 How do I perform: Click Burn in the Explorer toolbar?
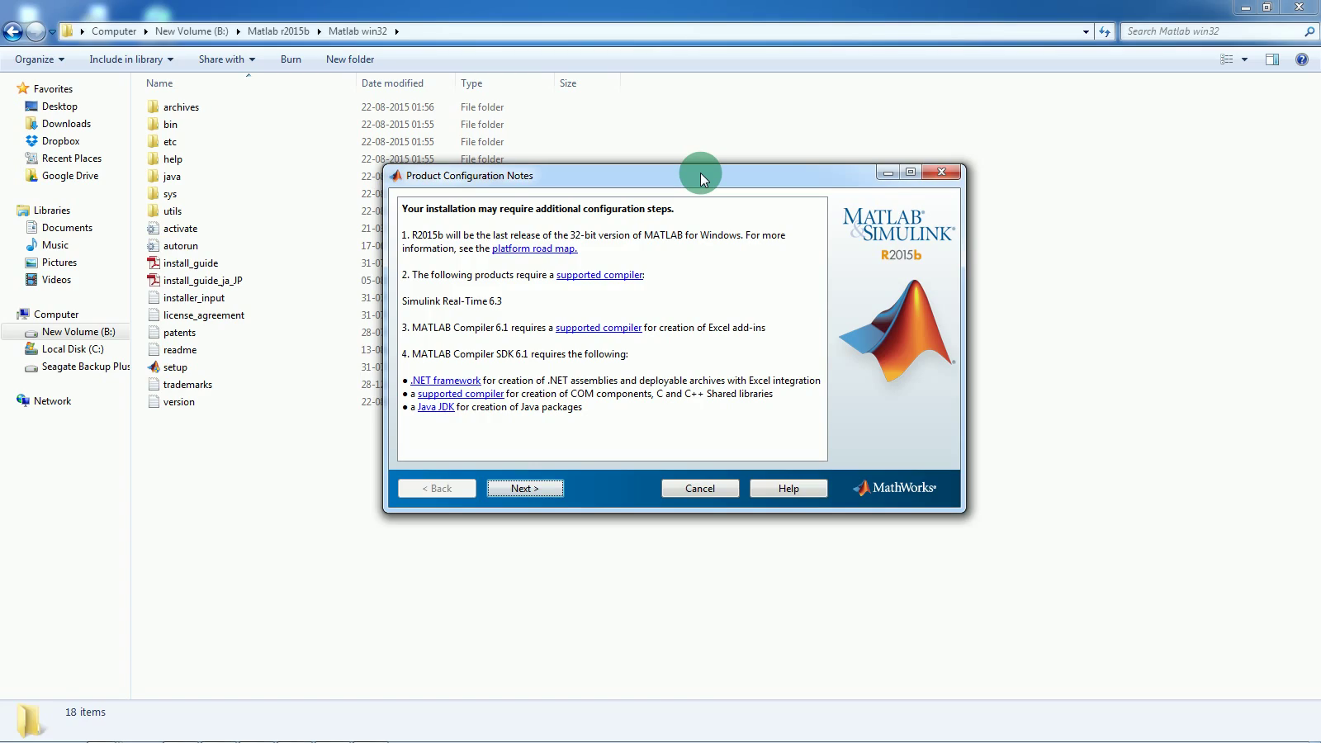click(291, 59)
